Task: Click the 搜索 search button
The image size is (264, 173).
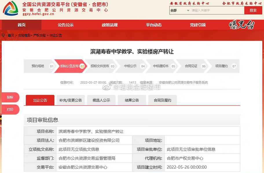Action: (x=253, y=10)
